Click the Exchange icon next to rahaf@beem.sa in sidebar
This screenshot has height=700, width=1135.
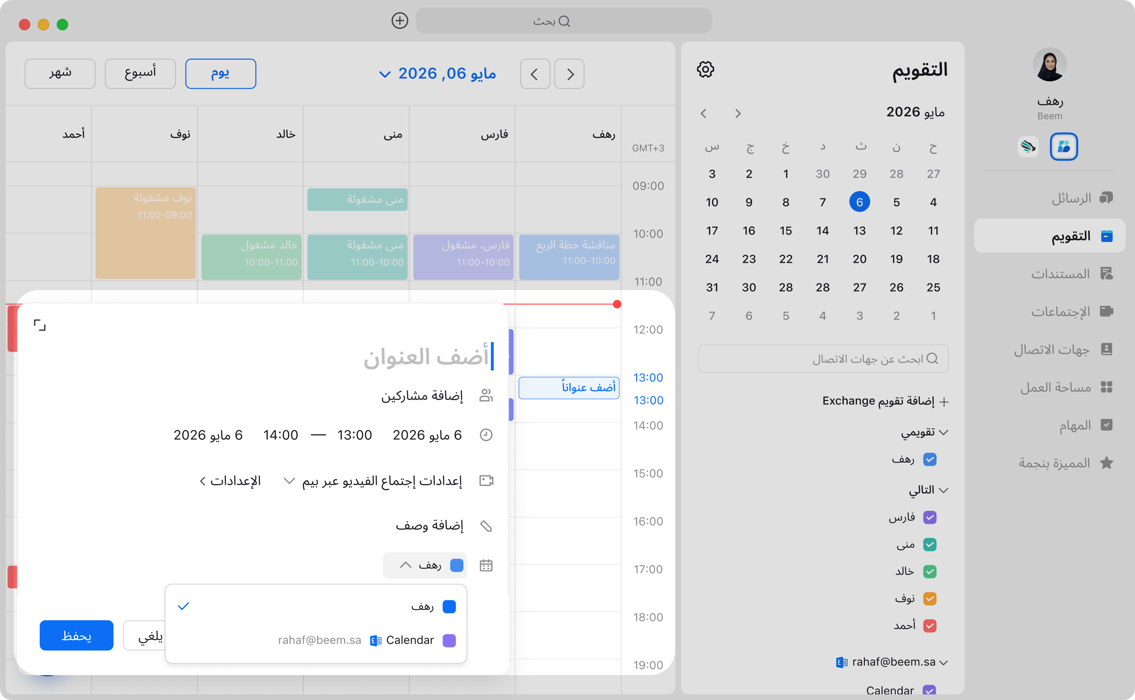[841, 663]
